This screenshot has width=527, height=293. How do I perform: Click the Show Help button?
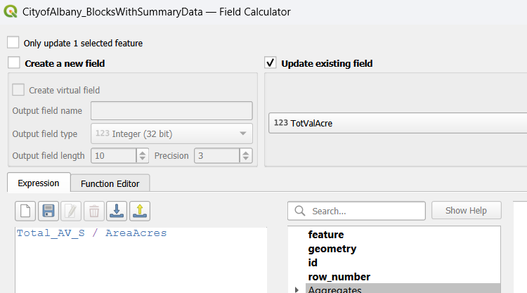466,211
